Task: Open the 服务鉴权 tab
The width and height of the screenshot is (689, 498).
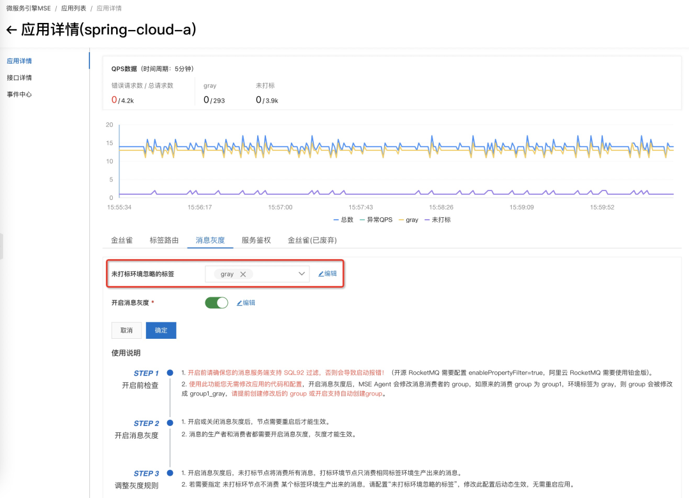Action: point(256,241)
